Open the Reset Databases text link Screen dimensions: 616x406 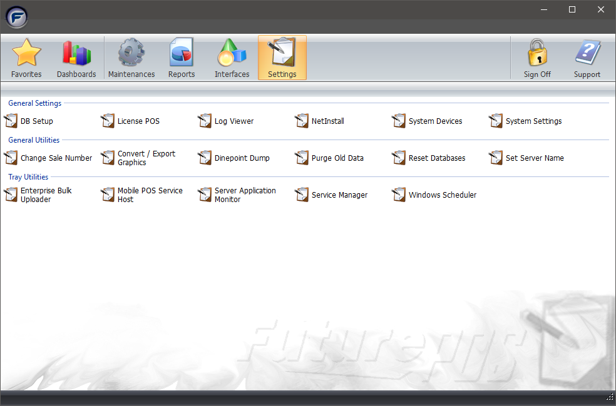(x=437, y=158)
